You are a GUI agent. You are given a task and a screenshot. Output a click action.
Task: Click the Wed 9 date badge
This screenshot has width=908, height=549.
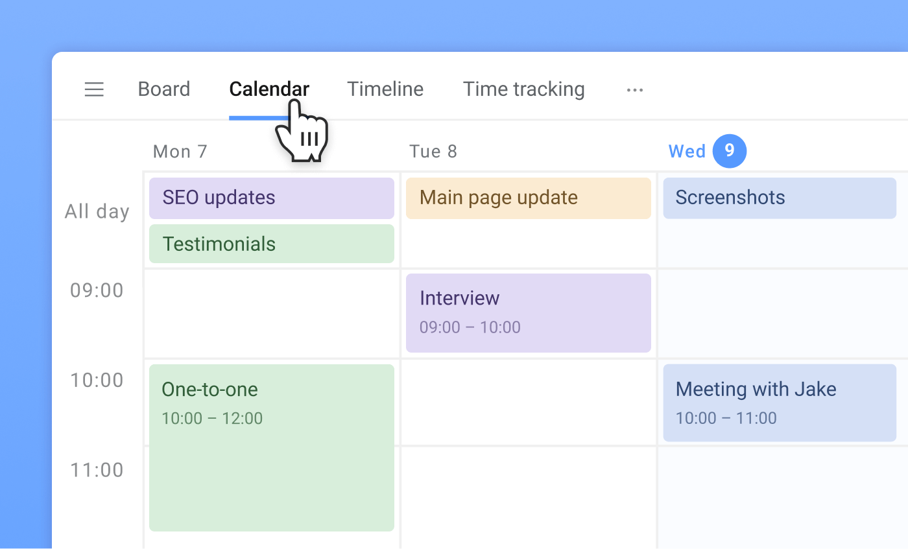point(729,151)
